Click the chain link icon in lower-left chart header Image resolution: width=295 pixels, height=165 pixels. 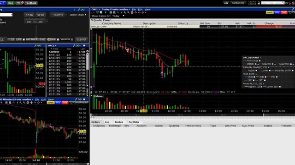pos(80,99)
